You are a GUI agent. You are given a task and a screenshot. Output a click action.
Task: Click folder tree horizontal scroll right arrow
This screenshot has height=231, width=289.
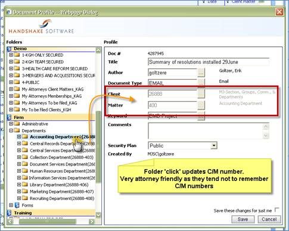point(92,221)
